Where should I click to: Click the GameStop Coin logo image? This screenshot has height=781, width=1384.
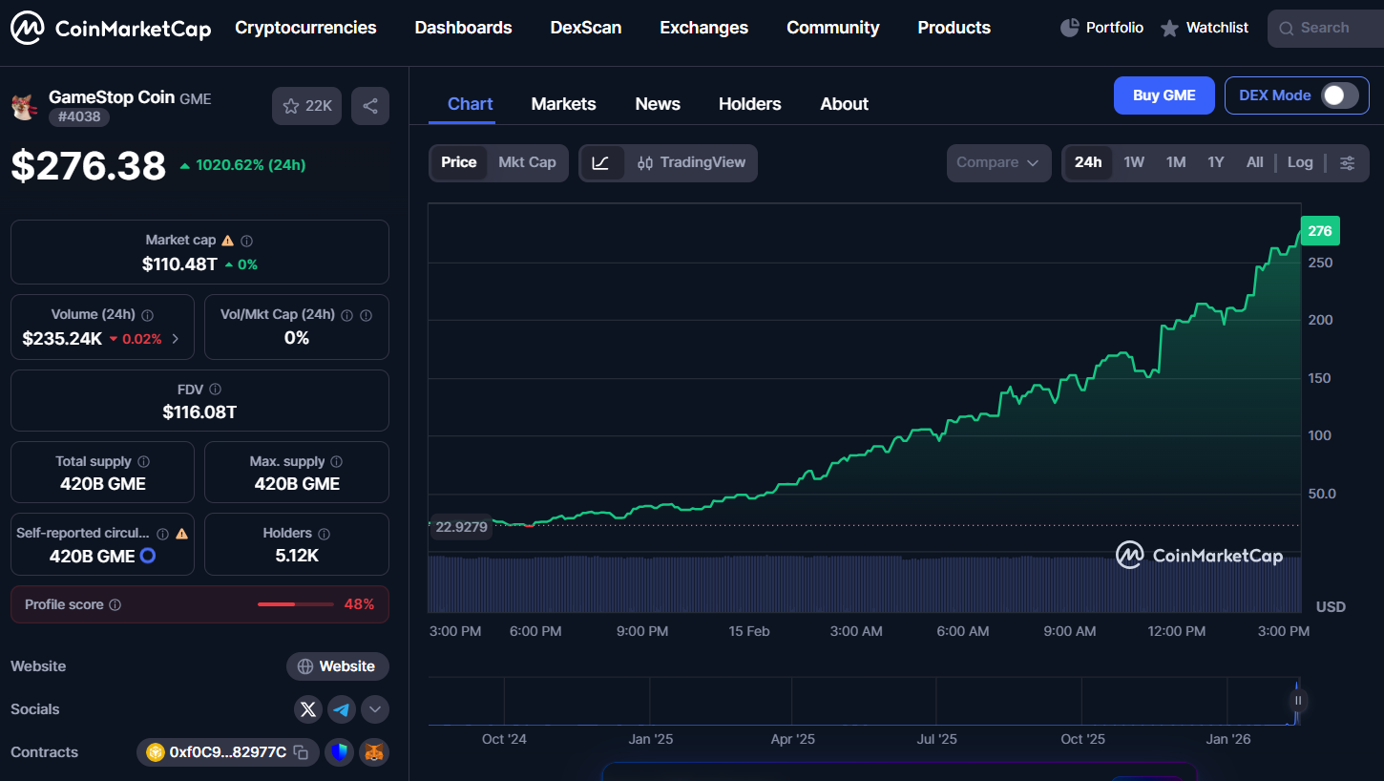[25, 106]
